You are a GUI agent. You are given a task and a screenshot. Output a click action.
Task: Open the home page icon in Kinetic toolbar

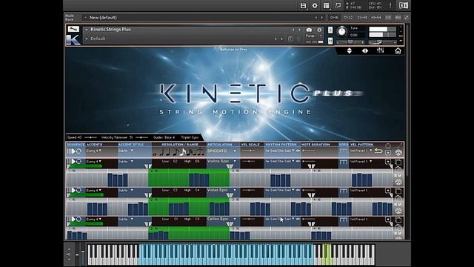tap(398, 51)
